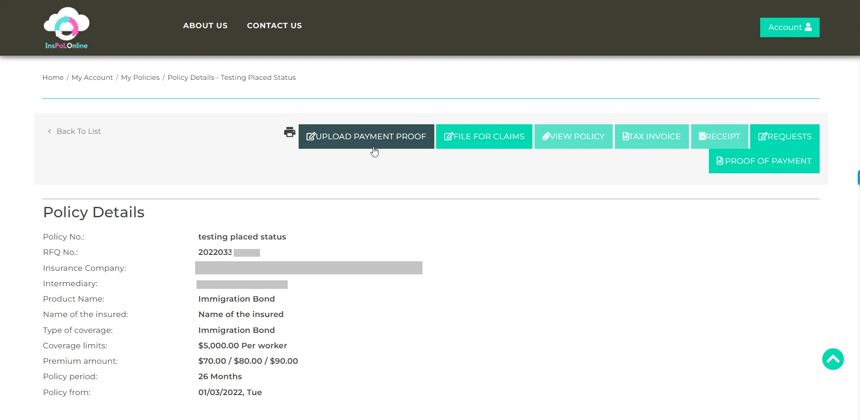Image resolution: width=860 pixels, height=420 pixels.
Task: Click the printer icon
Action: (x=290, y=132)
